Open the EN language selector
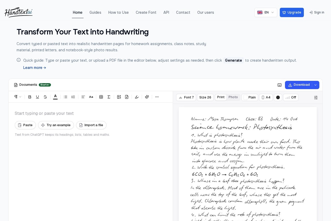Screen dimensions: 331x221 click(266, 12)
